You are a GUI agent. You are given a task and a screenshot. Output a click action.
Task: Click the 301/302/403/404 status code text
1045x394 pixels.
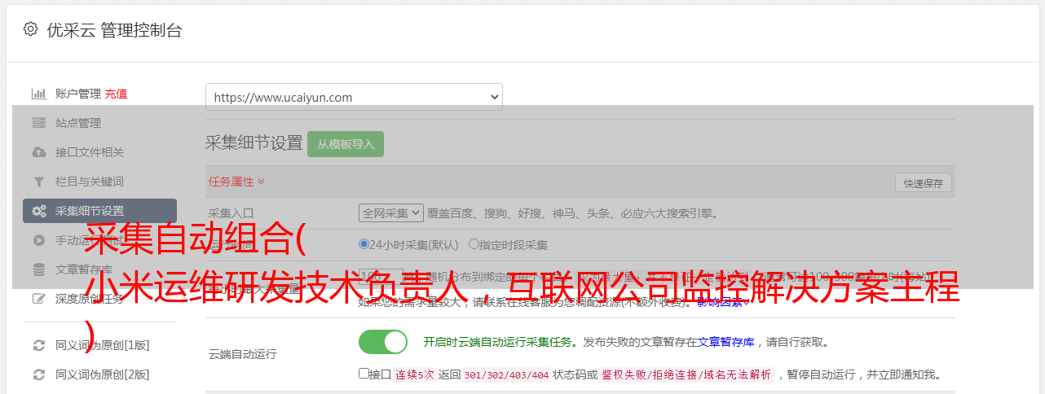click(x=506, y=374)
